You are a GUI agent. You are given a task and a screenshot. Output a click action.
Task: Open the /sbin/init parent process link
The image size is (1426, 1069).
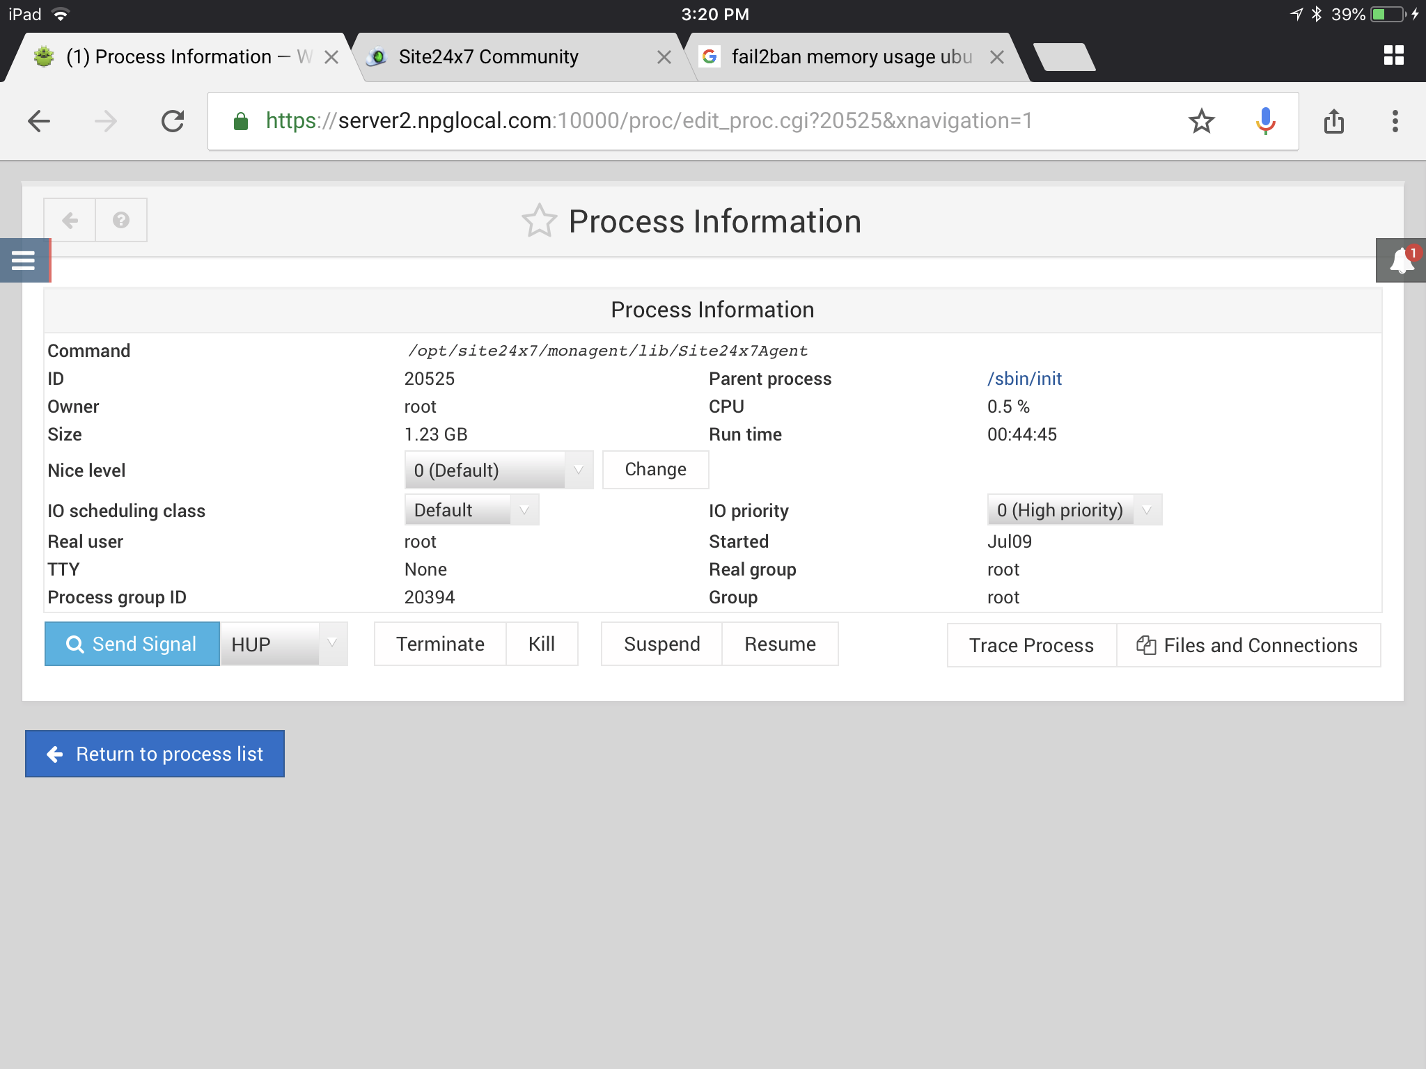(x=1024, y=379)
